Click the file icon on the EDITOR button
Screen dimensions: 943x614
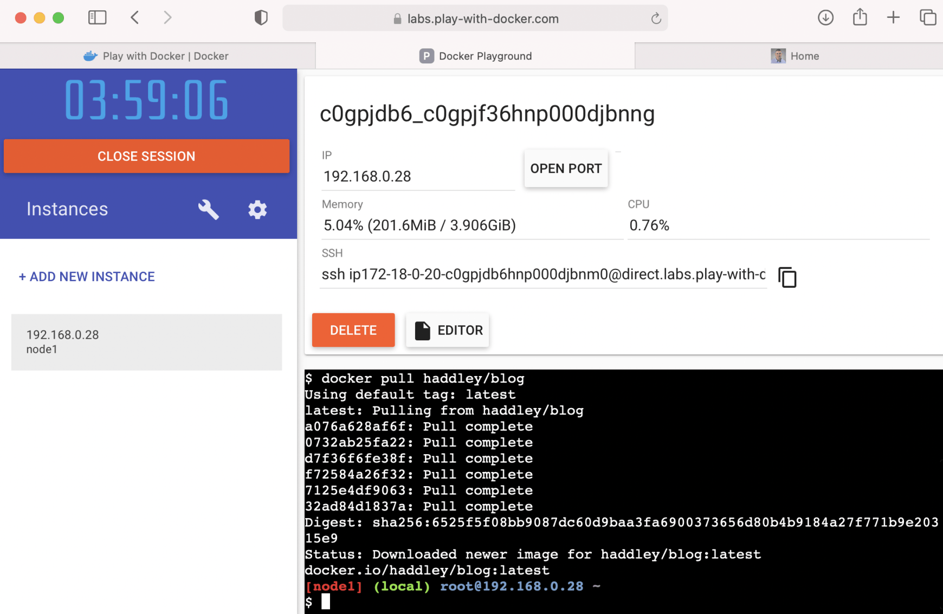click(x=422, y=331)
